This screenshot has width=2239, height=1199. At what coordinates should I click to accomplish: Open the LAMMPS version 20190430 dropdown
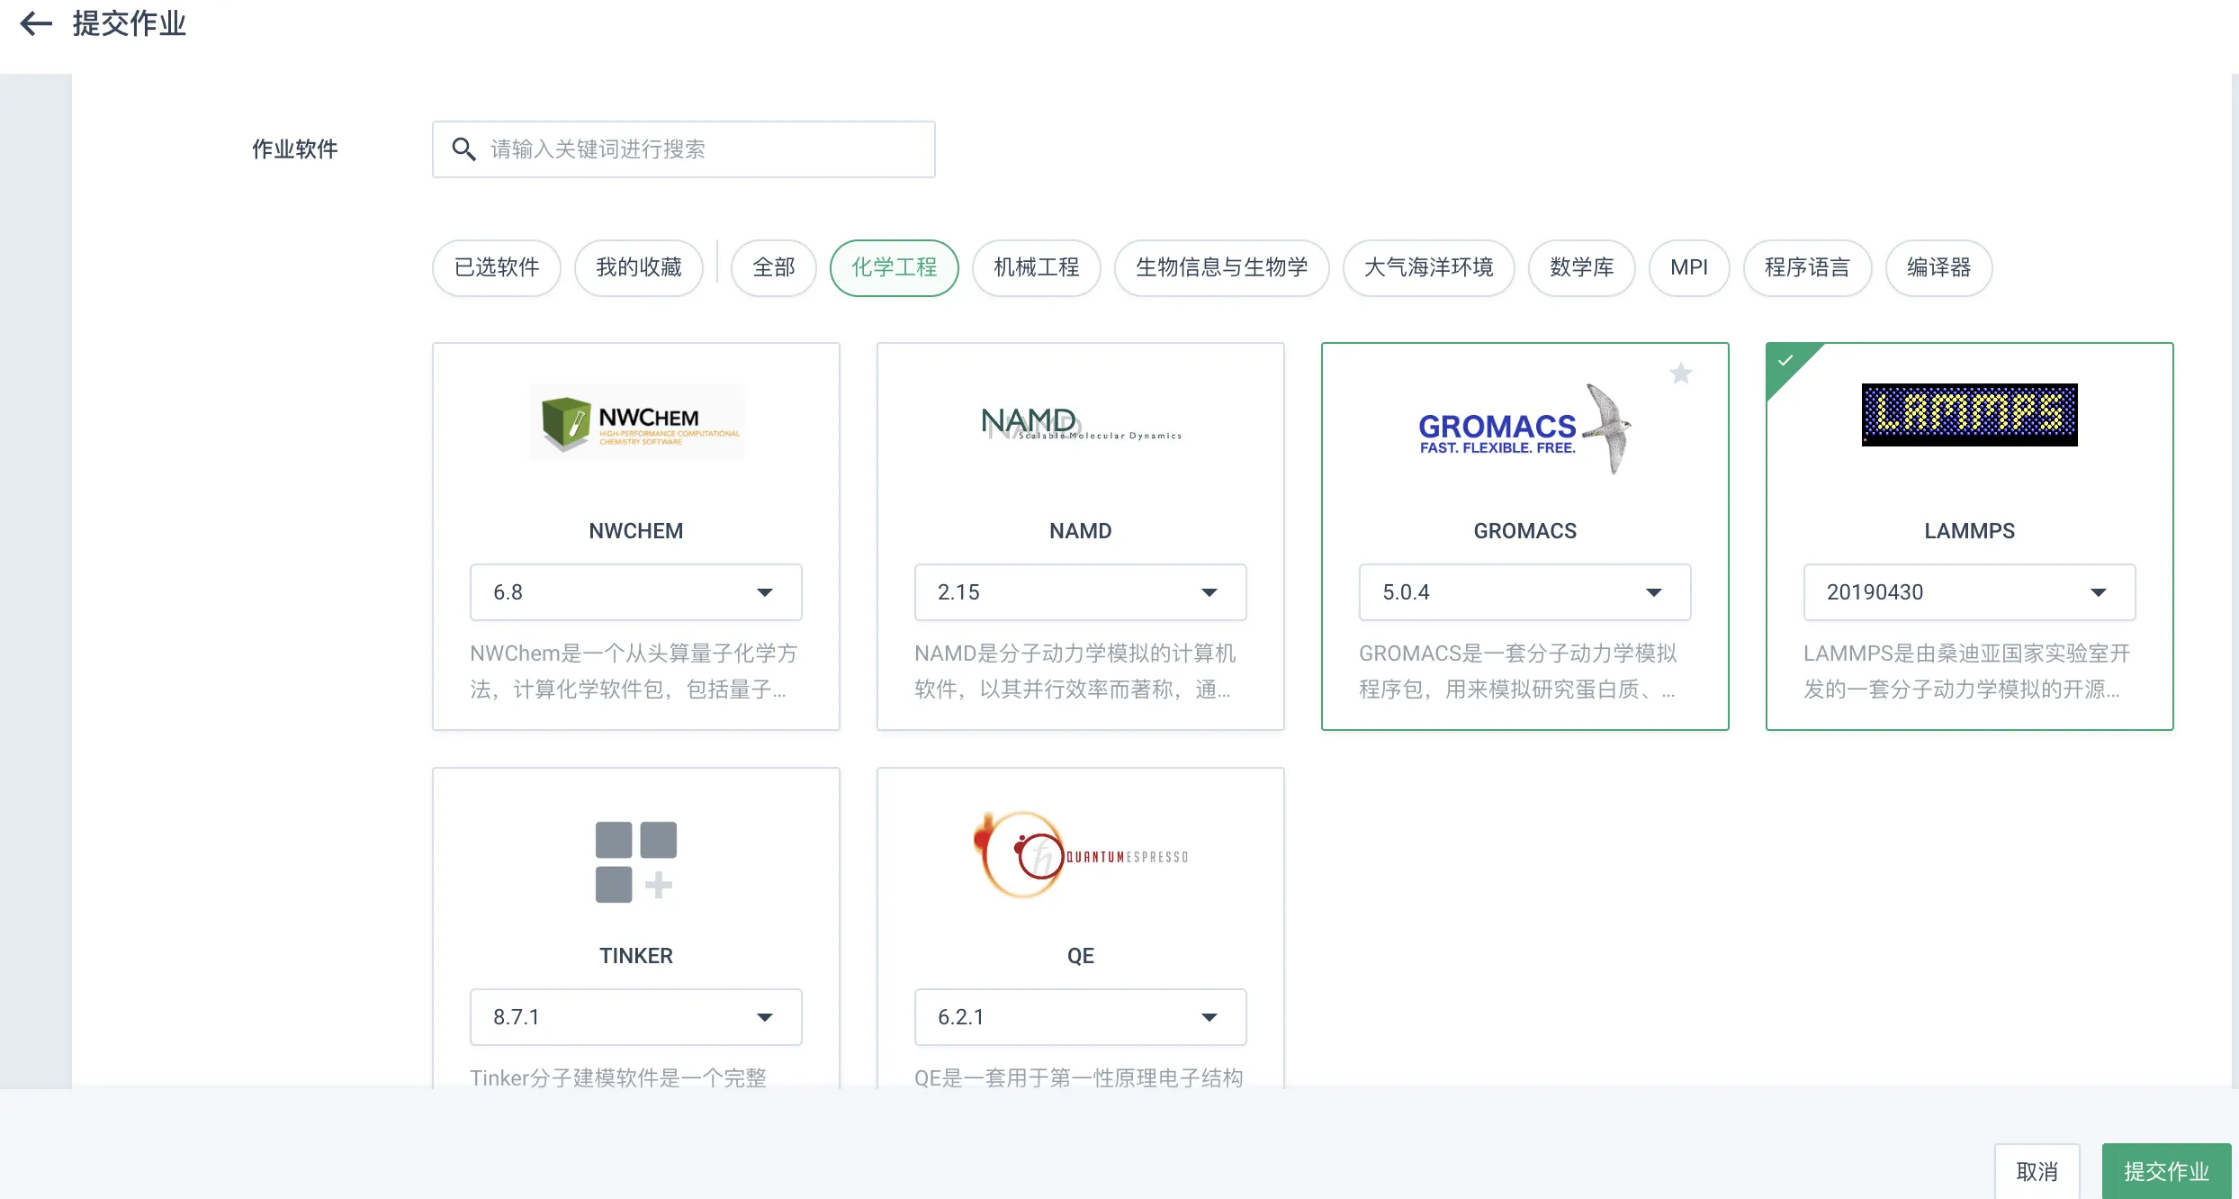(x=1970, y=592)
